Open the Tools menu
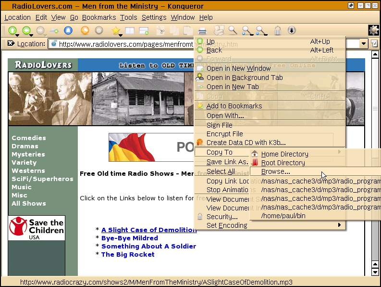 129,17
